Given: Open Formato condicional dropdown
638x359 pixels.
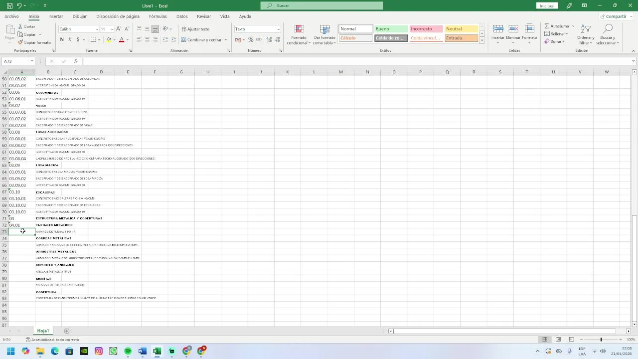Looking at the screenshot, I should [x=299, y=34].
